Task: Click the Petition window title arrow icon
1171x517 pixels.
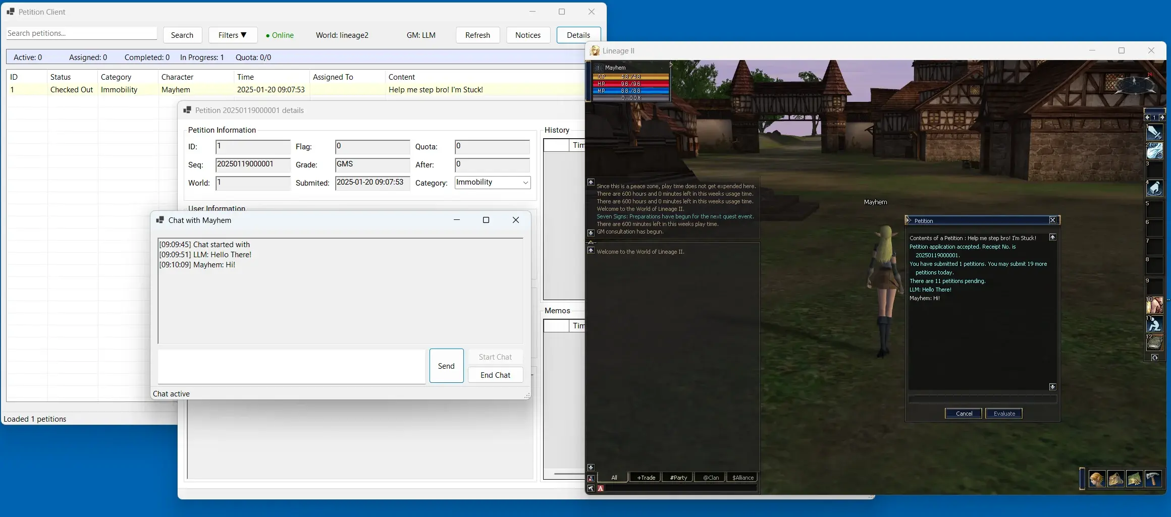Action: [909, 220]
